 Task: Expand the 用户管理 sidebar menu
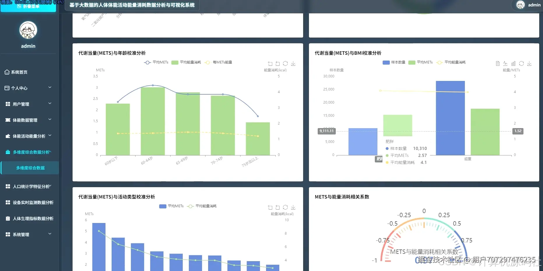[x=28, y=104]
